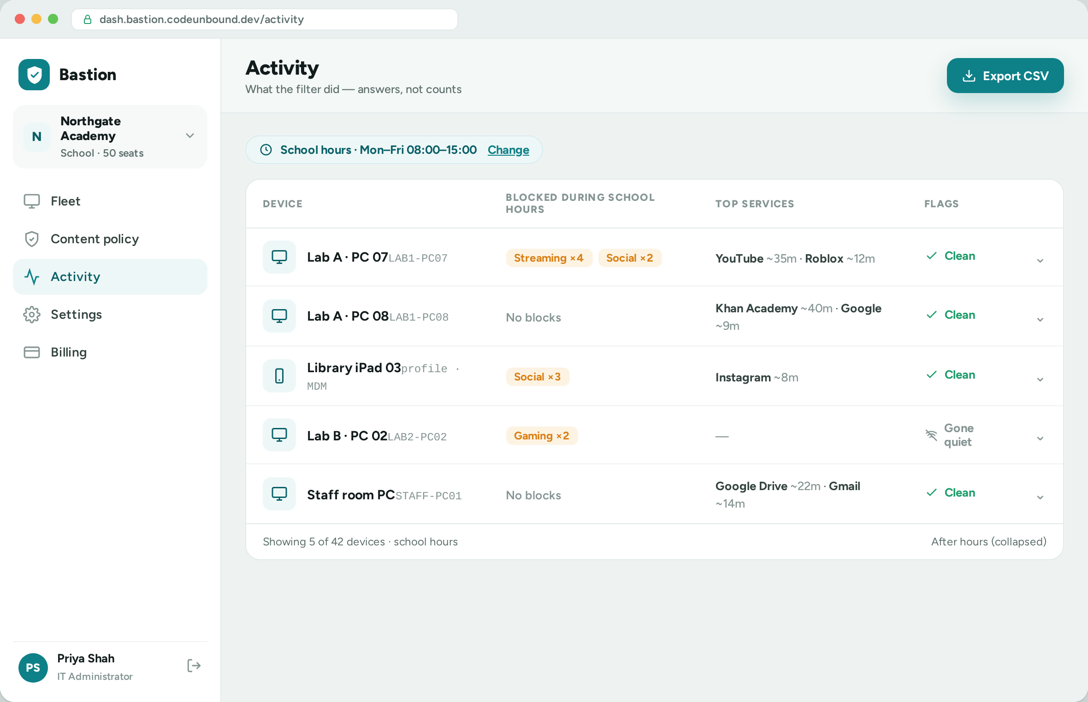Click the Export CSV button
Screen dimensions: 1088x702
1005,76
